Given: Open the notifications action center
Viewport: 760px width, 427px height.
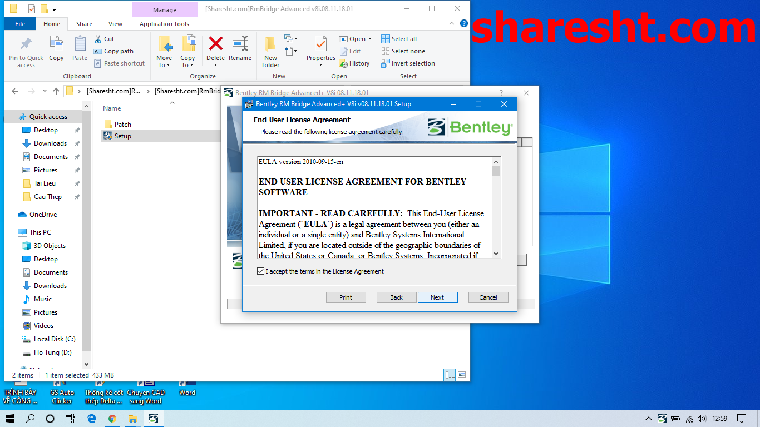Looking at the screenshot, I should tap(742, 419).
